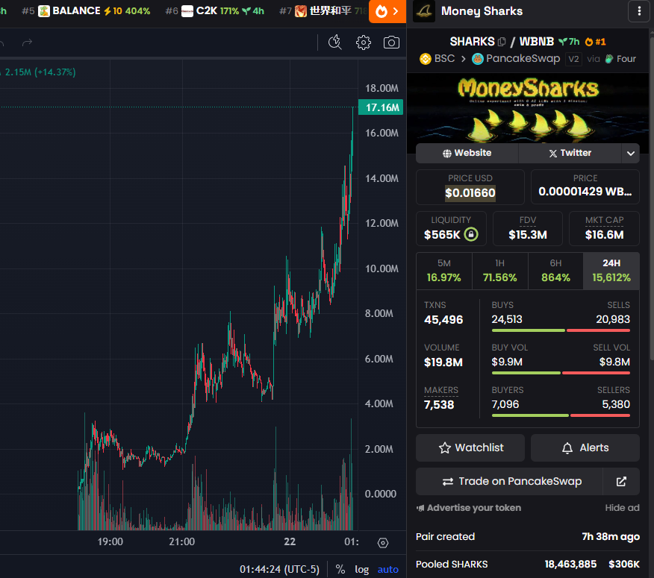Click the buy volume versus sell volume bar
Viewport: 654px width, 578px height.
tap(561, 373)
